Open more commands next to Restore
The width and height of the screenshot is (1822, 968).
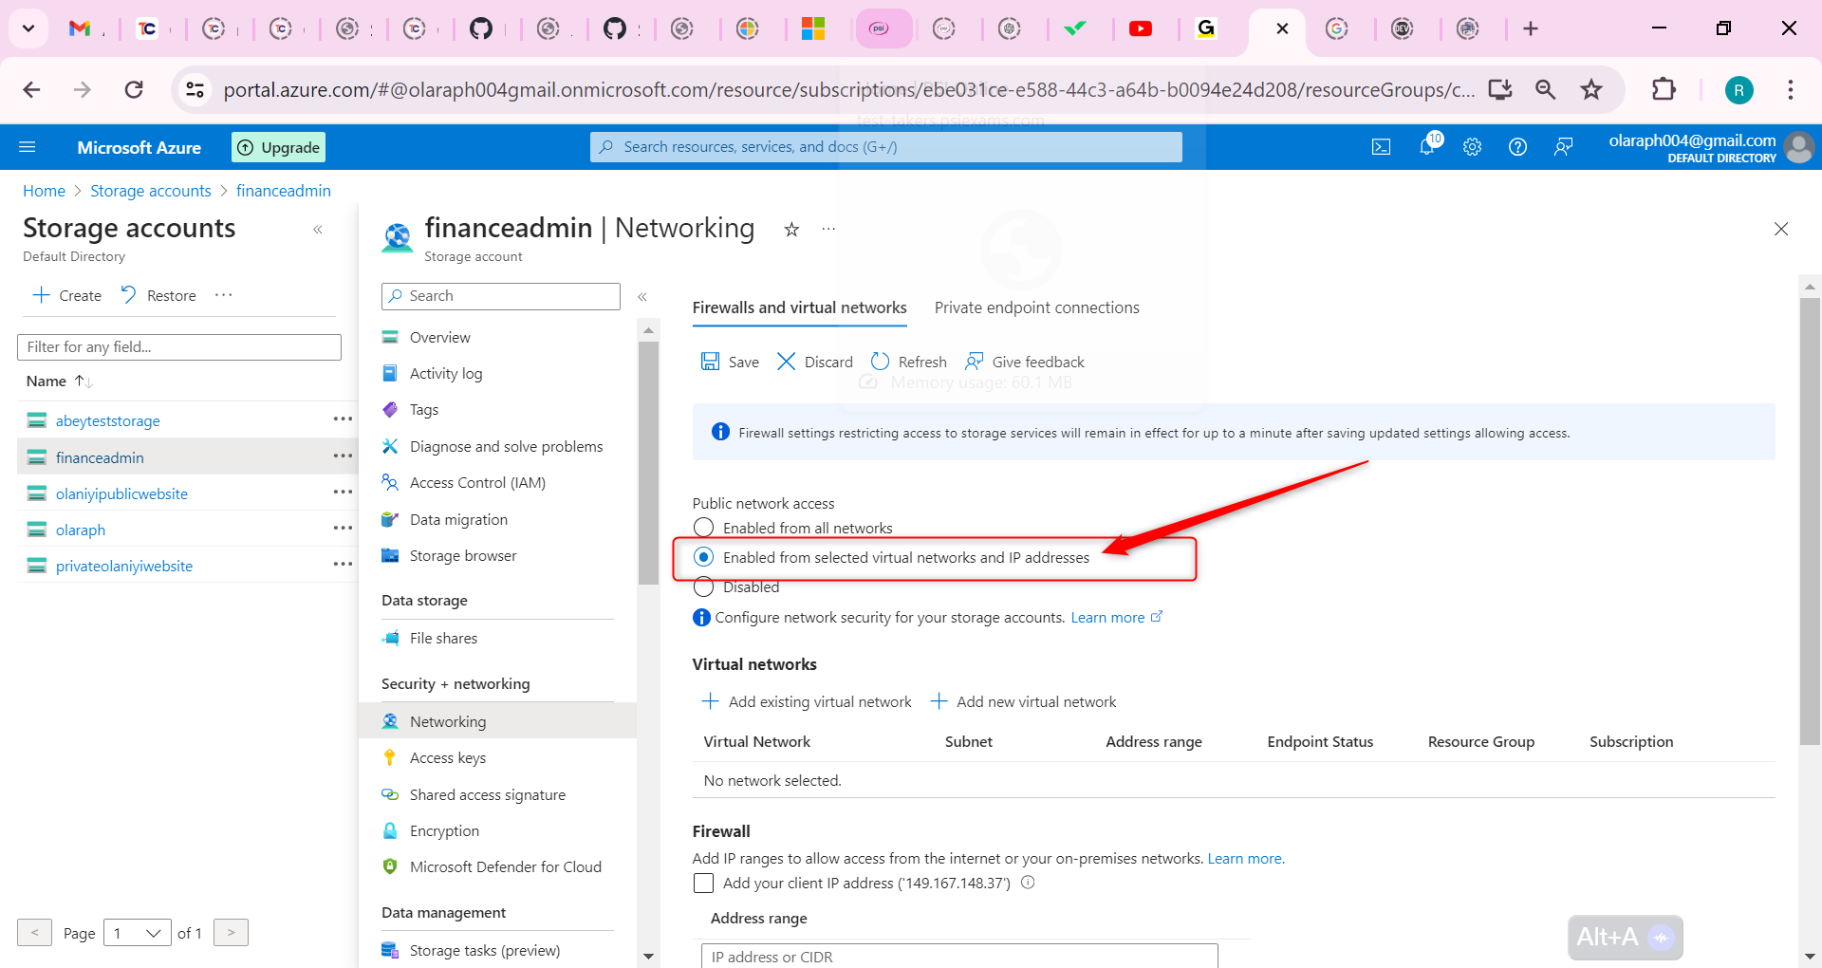coord(223,295)
